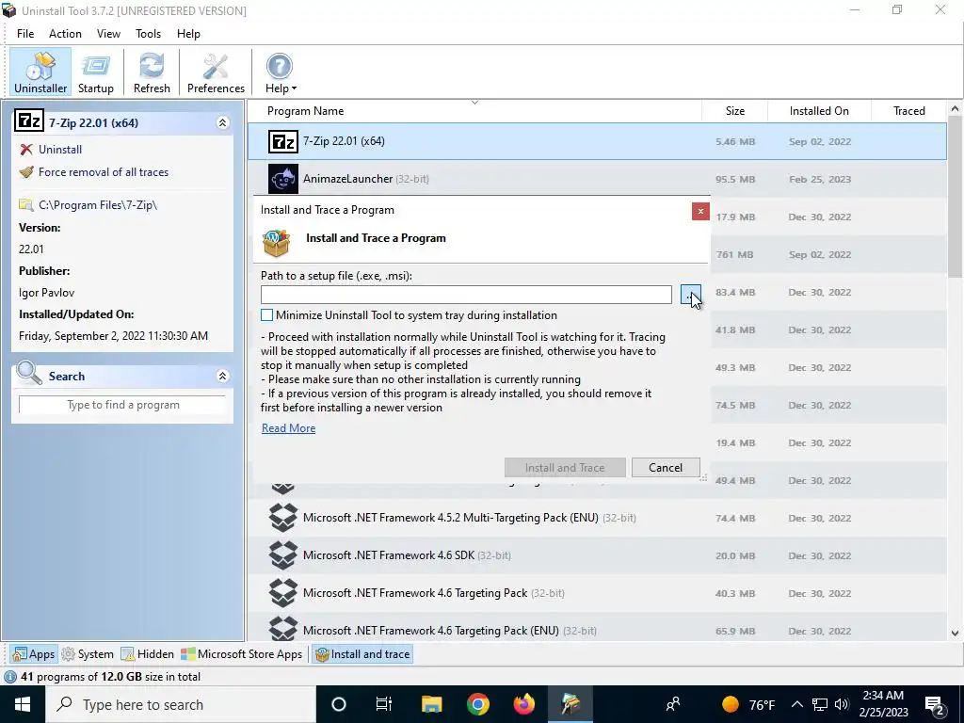Open the Help menu in menu bar
Image resolution: width=964 pixels, height=723 pixels.
pos(188,34)
